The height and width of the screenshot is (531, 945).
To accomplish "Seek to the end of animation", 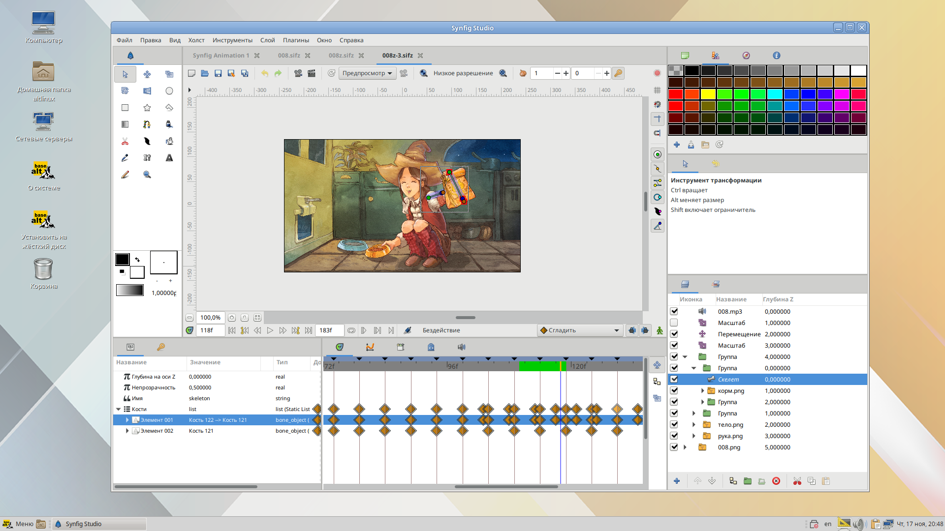I will [x=308, y=330].
